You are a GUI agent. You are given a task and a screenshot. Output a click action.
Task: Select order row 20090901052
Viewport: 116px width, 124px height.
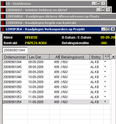[56, 92]
